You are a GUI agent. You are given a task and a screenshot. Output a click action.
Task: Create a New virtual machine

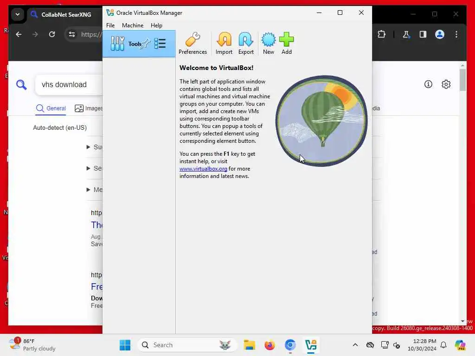click(x=269, y=44)
